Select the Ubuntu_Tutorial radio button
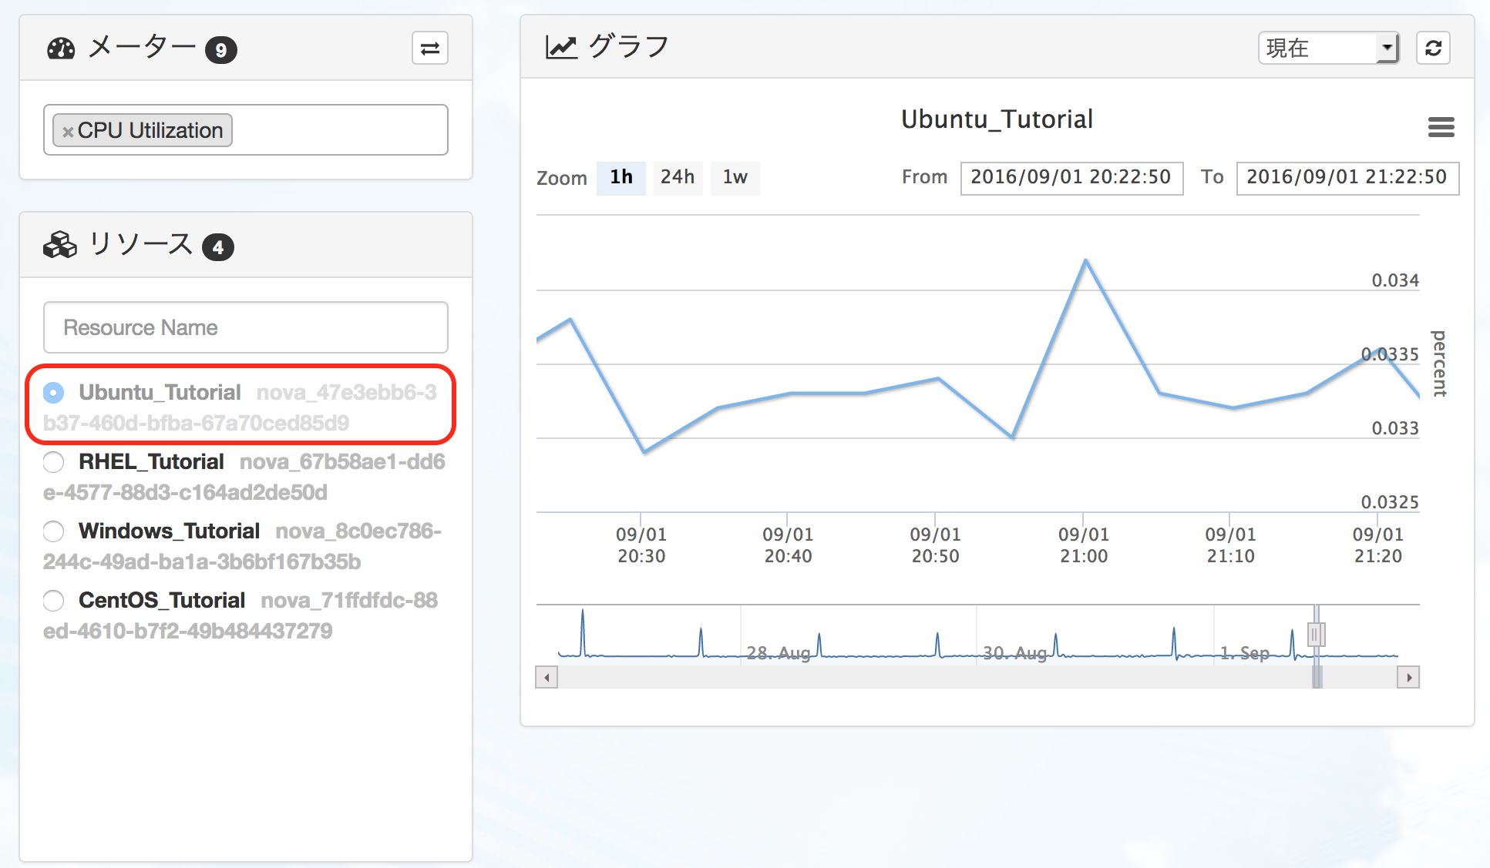Screen dimensions: 1490x868 click(x=54, y=393)
